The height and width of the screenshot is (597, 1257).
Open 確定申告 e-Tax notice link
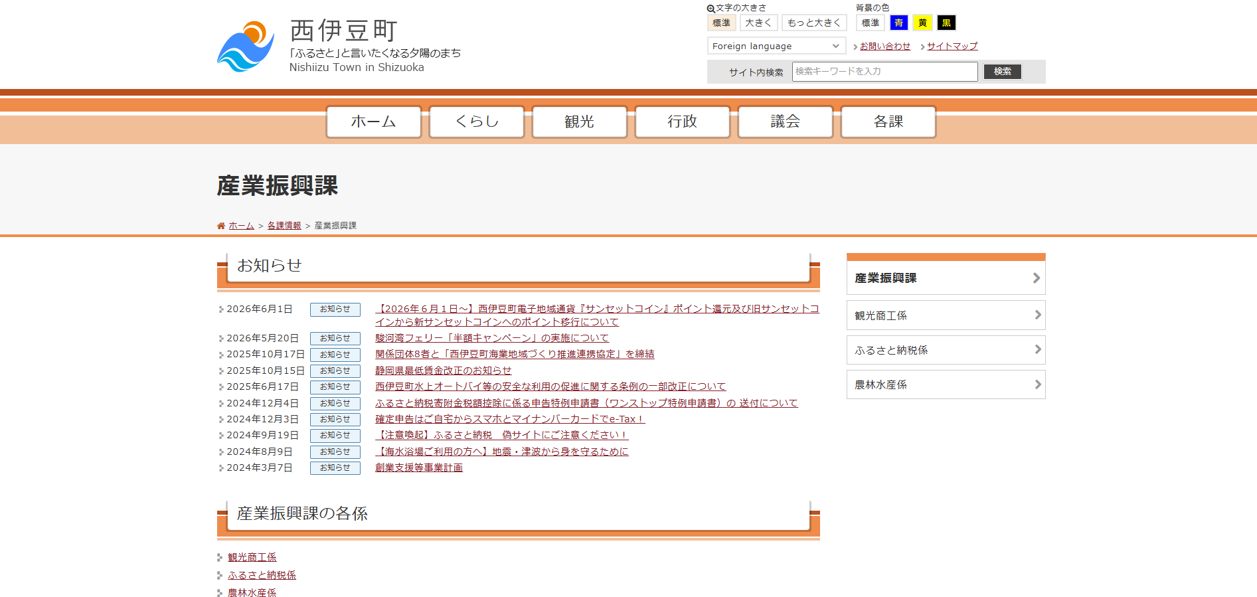pos(510,419)
